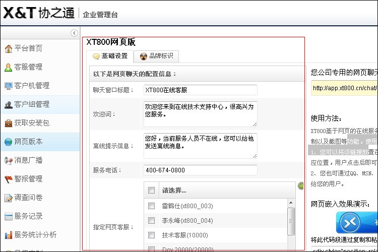Viewport: 378px width, 252px height.
Task: Check the 技术客服(10000) checkbox
Action: 151,235
